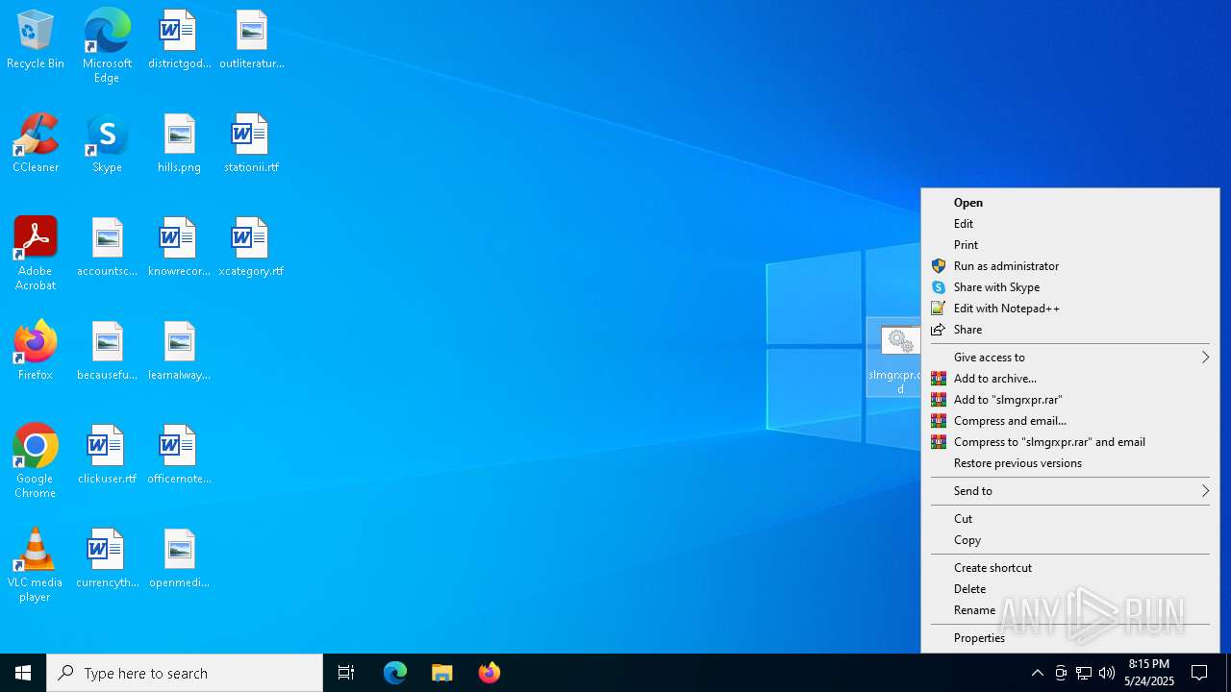Choose Delete in the context menu
This screenshot has height=692, width=1231.
1070,589
